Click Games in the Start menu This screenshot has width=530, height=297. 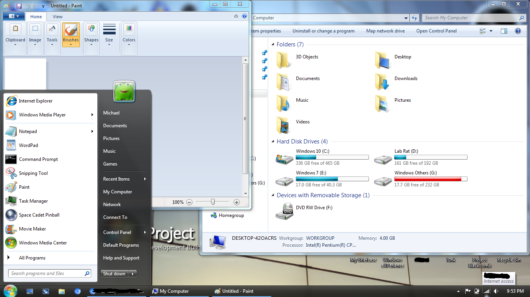(x=110, y=164)
